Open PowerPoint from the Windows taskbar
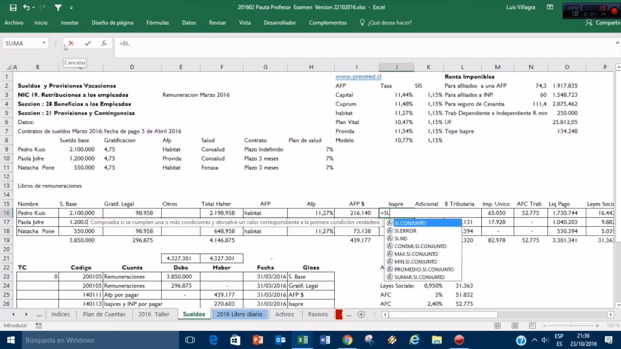 257,340
